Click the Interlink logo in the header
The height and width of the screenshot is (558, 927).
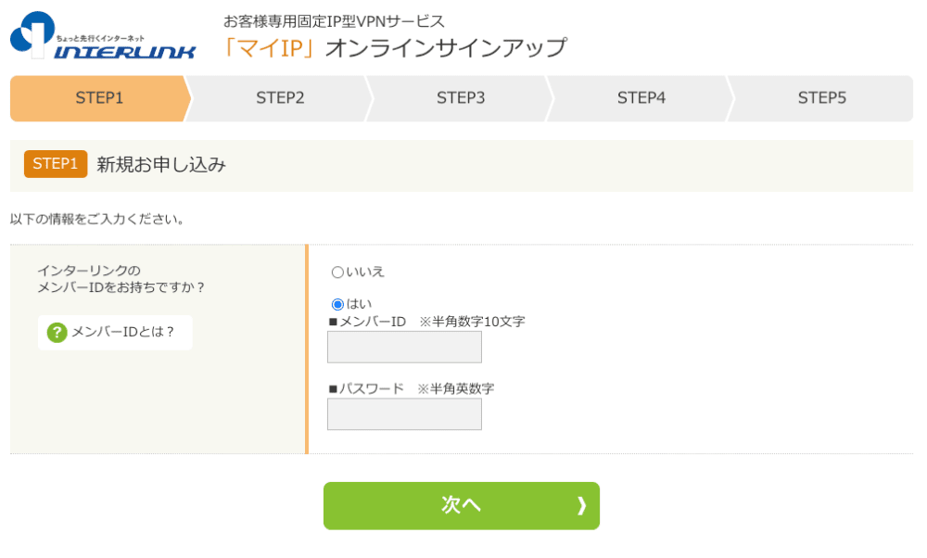pyautogui.click(x=103, y=35)
